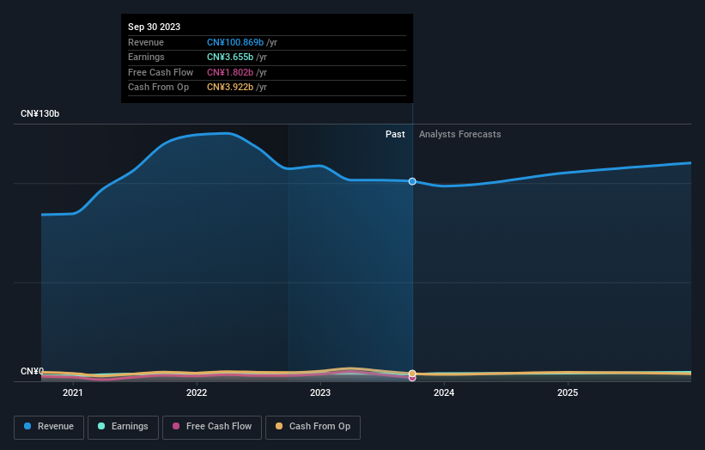705x450 pixels.
Task: Click the Analysts Forecasts label
Action: click(x=460, y=135)
